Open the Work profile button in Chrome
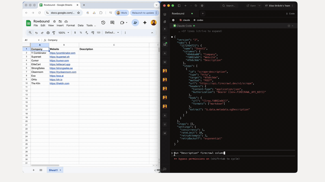 pyautogui.click(x=121, y=13)
